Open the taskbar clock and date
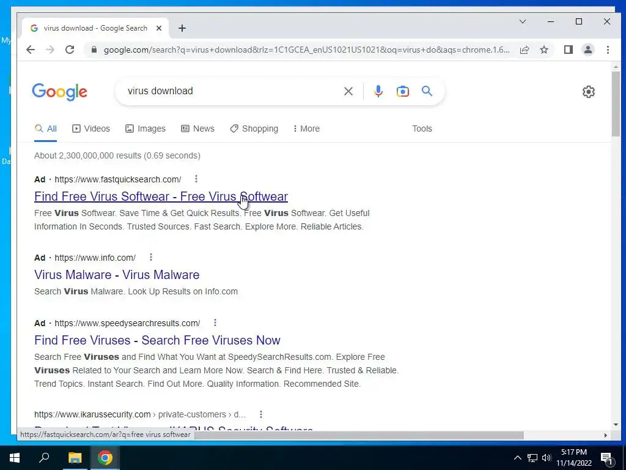Screen dimensions: 626x470 point(574,458)
